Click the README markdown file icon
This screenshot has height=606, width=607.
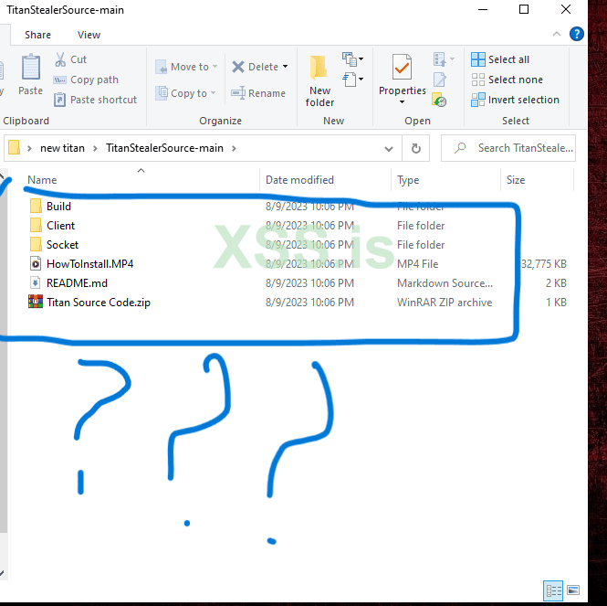click(36, 282)
